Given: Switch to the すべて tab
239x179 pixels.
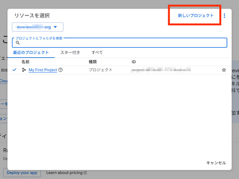Looking at the screenshot, I should coord(97,53).
